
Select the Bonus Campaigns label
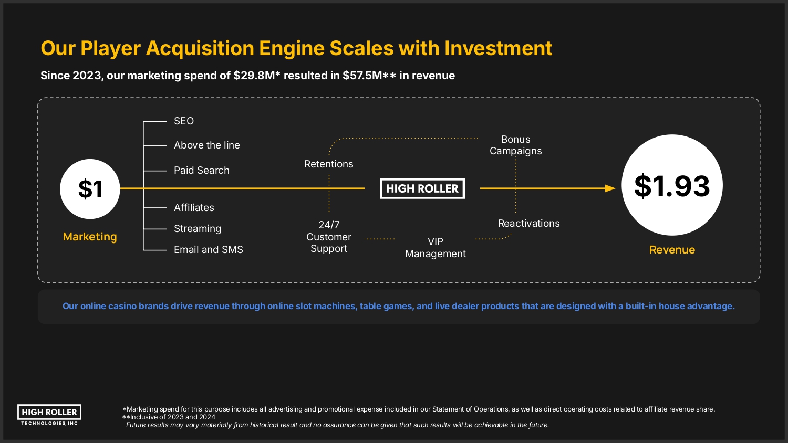(516, 145)
